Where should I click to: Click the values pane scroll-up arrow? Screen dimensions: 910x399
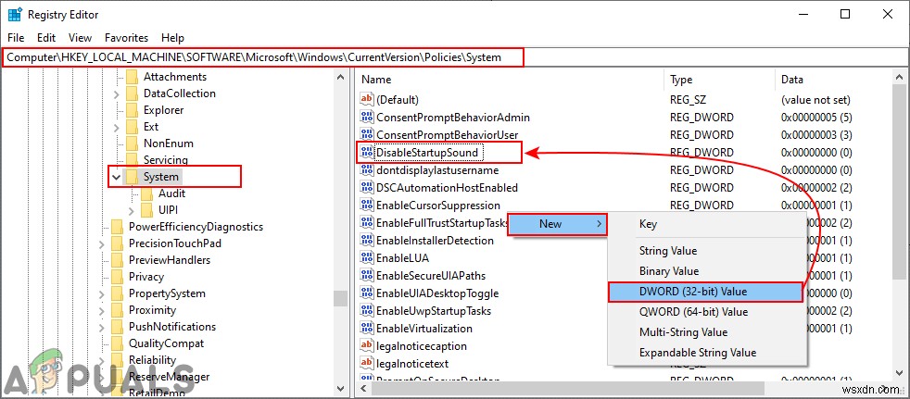point(898,78)
